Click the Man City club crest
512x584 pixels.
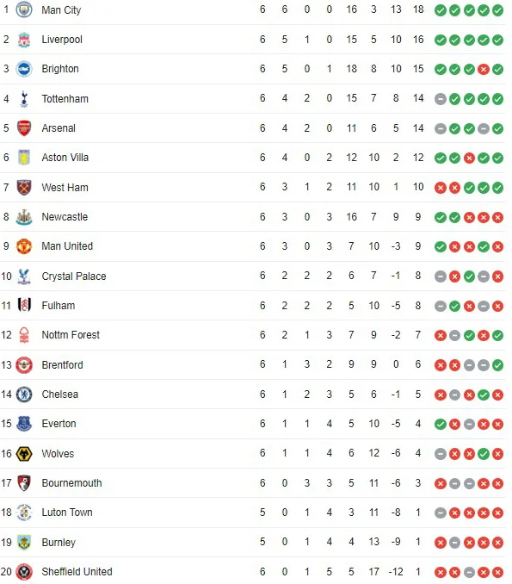(24, 10)
